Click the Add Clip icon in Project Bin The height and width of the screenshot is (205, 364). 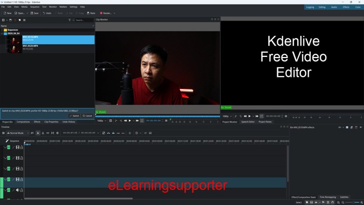pos(3,20)
